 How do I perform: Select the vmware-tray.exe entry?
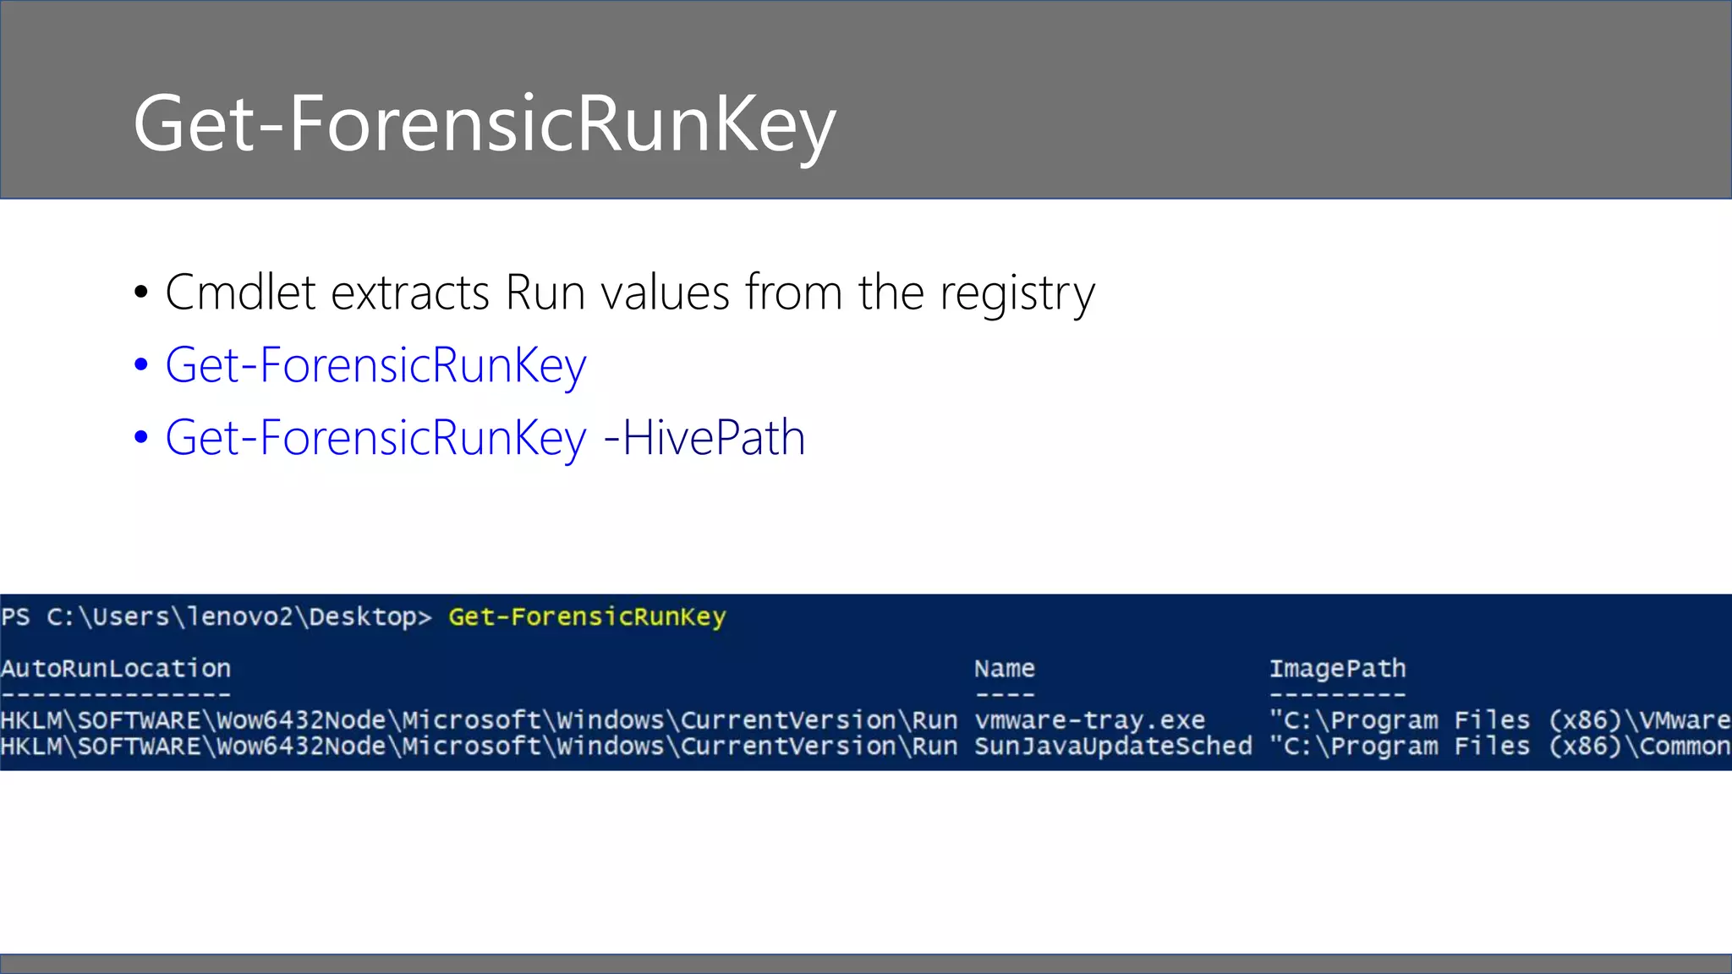point(1090,720)
